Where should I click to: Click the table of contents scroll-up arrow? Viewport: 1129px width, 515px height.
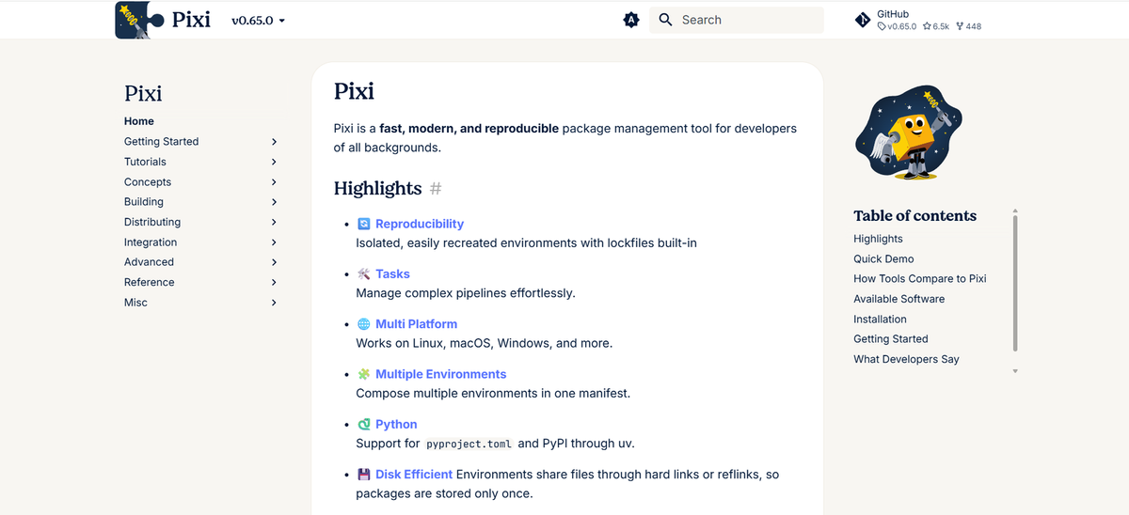1015,211
